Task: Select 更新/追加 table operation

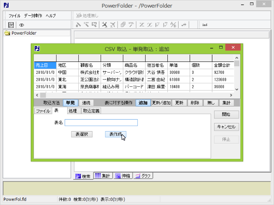Action: (161, 103)
